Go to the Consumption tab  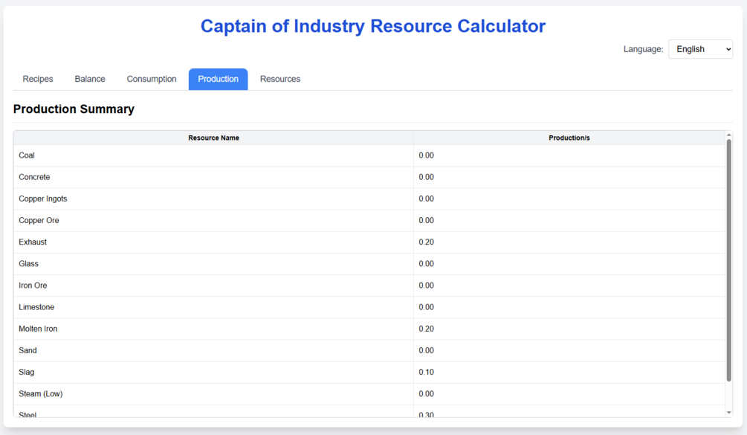point(152,79)
